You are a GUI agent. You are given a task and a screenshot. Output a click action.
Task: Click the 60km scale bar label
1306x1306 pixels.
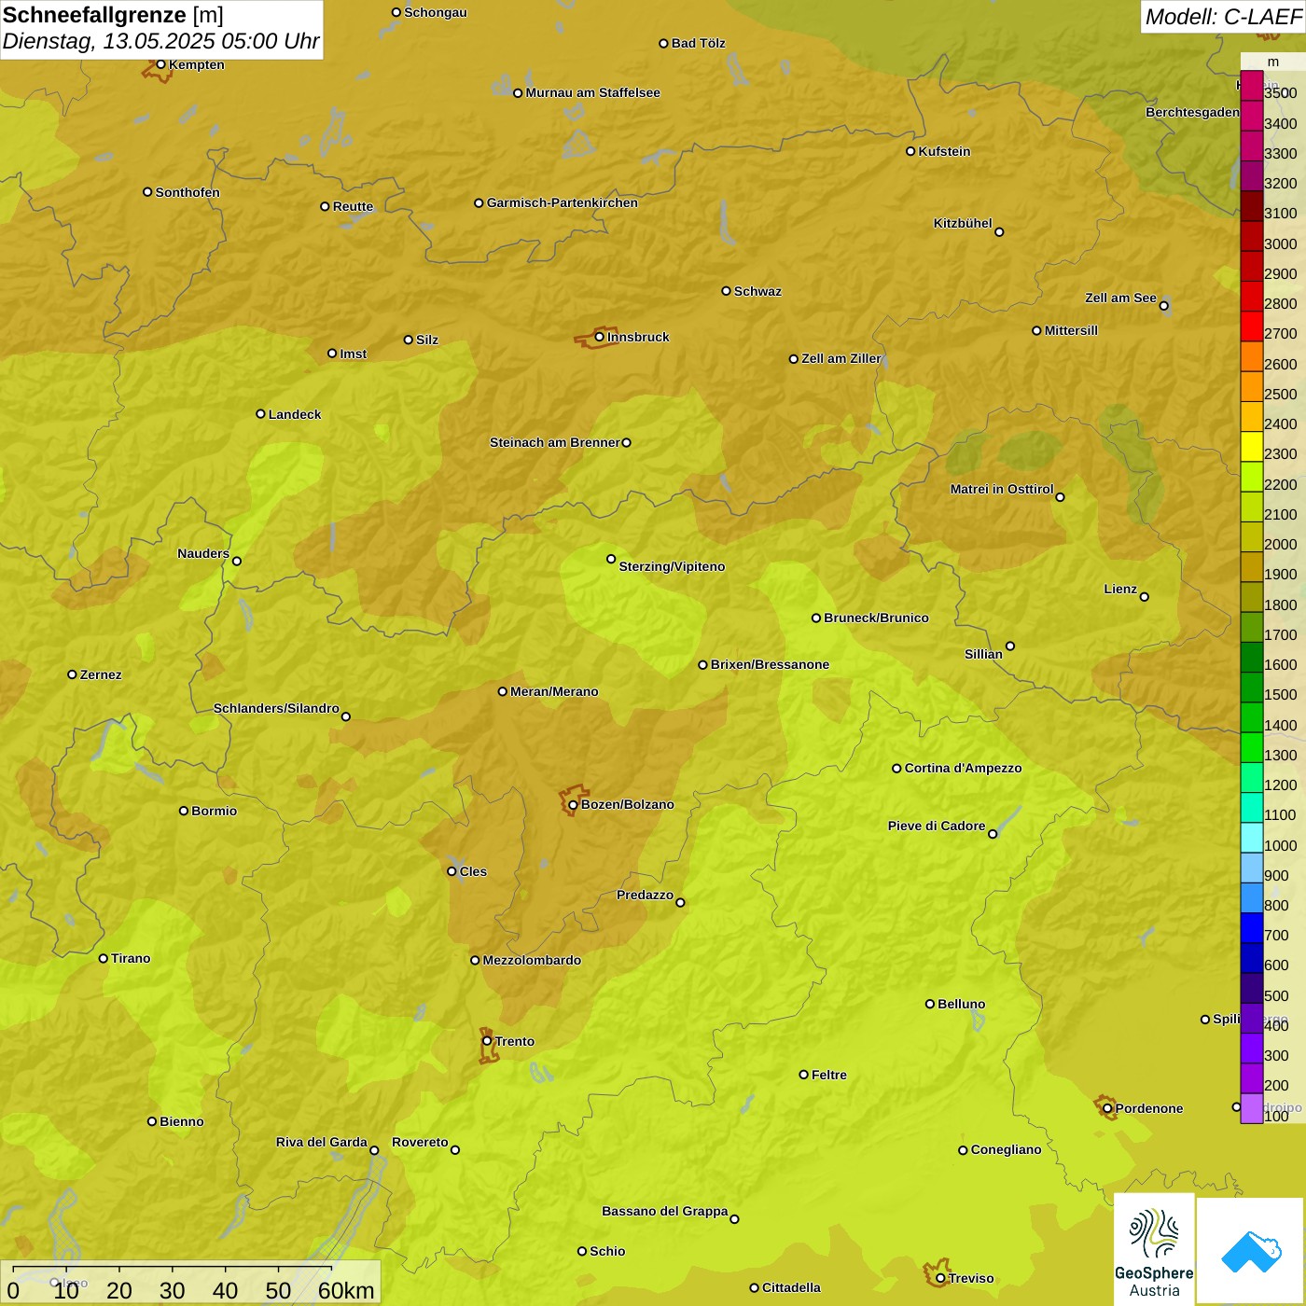[x=346, y=1290]
